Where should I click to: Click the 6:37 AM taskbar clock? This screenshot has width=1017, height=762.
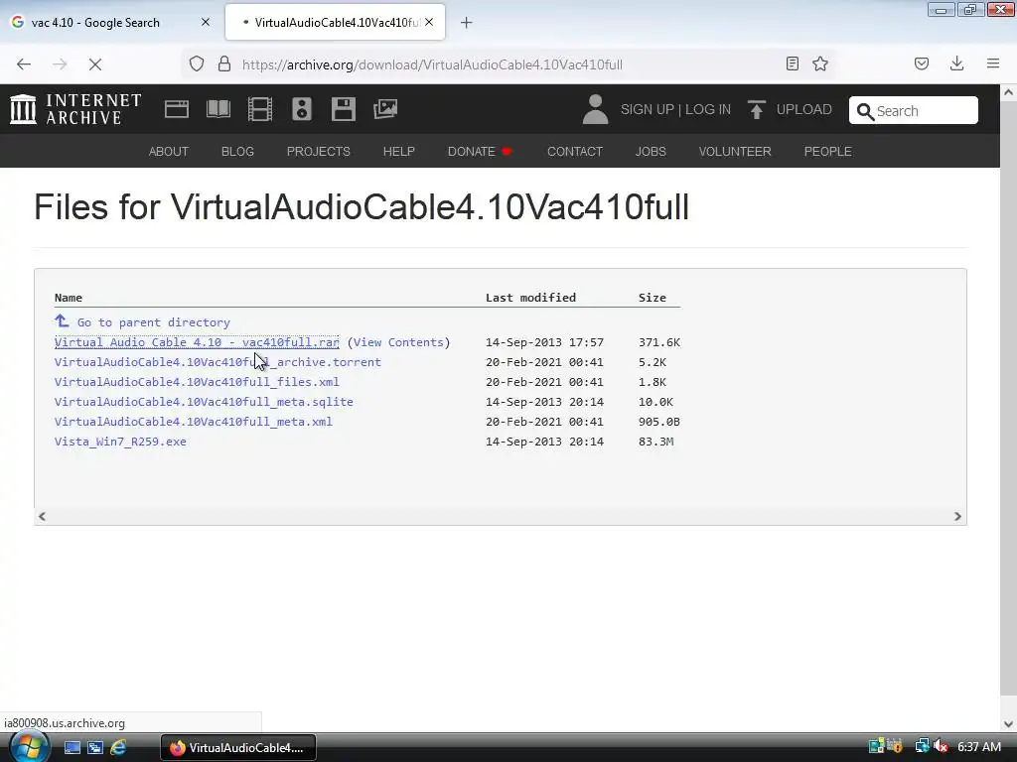pyautogui.click(x=979, y=746)
